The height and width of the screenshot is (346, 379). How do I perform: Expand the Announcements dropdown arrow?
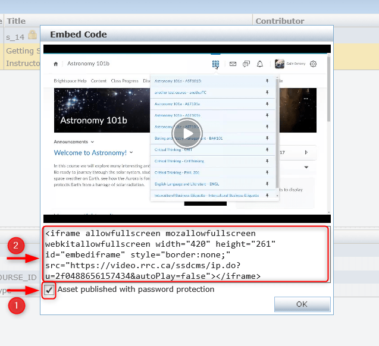(93, 142)
